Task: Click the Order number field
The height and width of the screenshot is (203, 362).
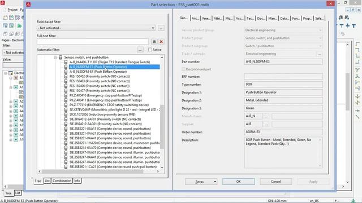Action: [x=283, y=132]
